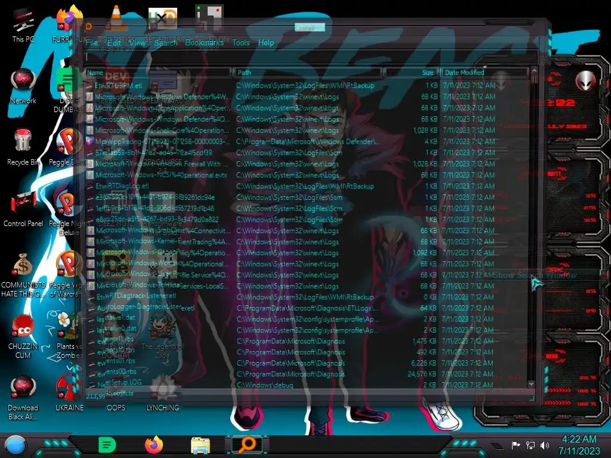Open the Help menu
This screenshot has height=458, width=611.
tap(266, 42)
